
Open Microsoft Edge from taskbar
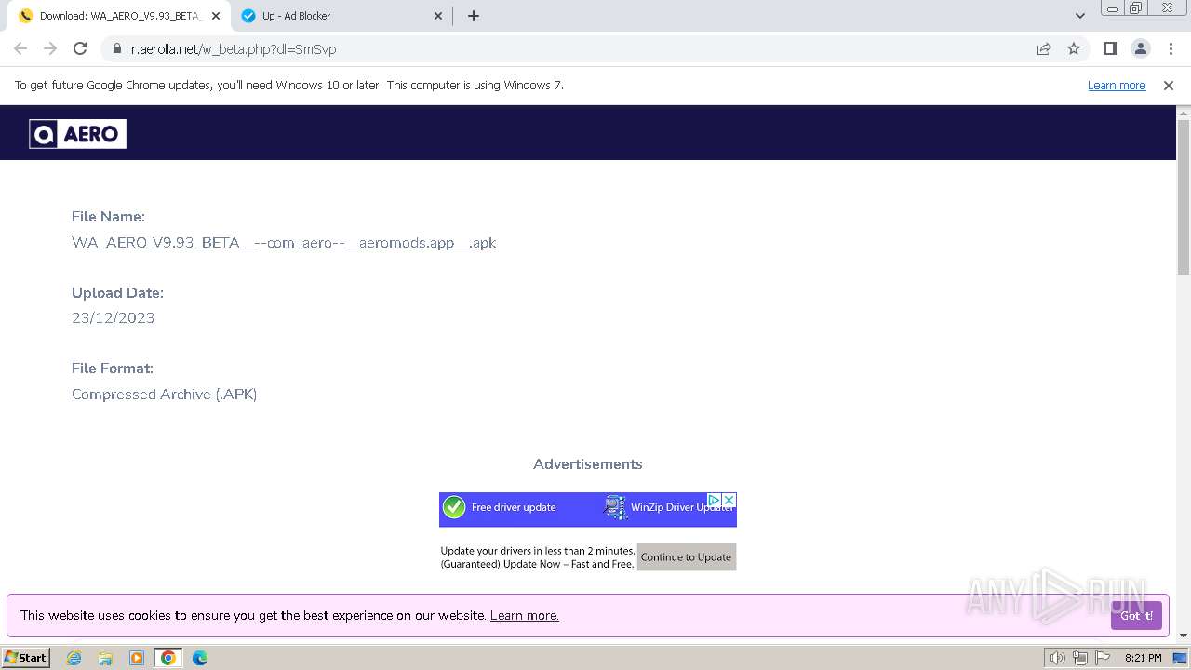click(200, 658)
